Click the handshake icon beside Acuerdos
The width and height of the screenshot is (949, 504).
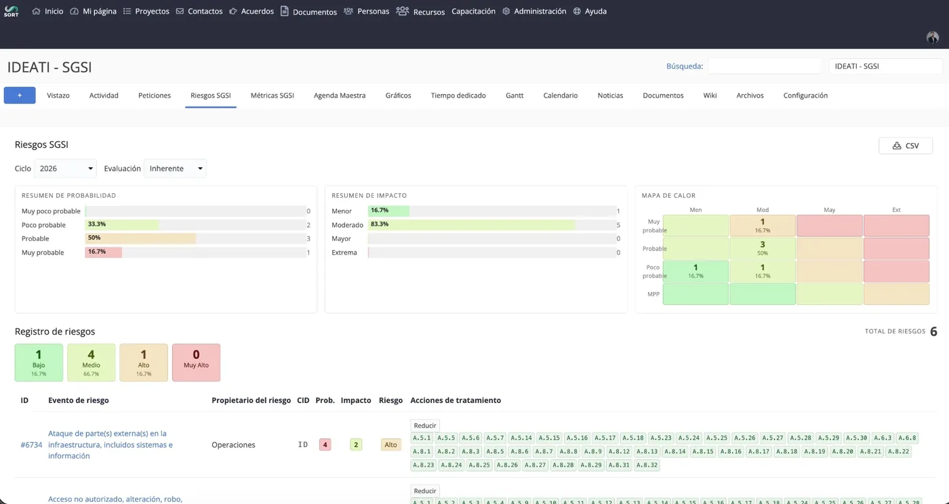point(233,12)
